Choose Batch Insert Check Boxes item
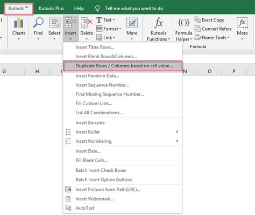The image size is (255, 215). (123, 170)
